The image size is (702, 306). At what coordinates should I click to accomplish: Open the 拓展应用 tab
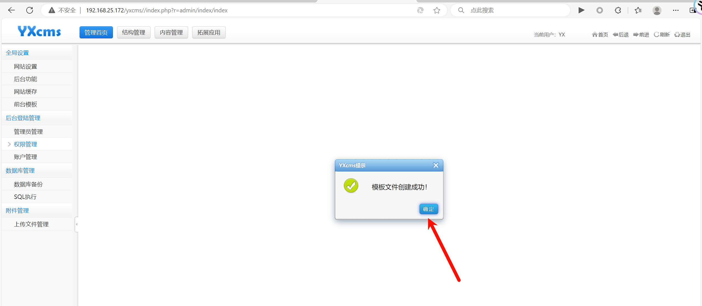pyautogui.click(x=209, y=32)
